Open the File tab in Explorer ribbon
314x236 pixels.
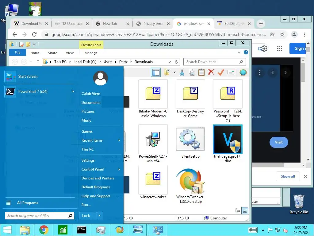[17, 53]
